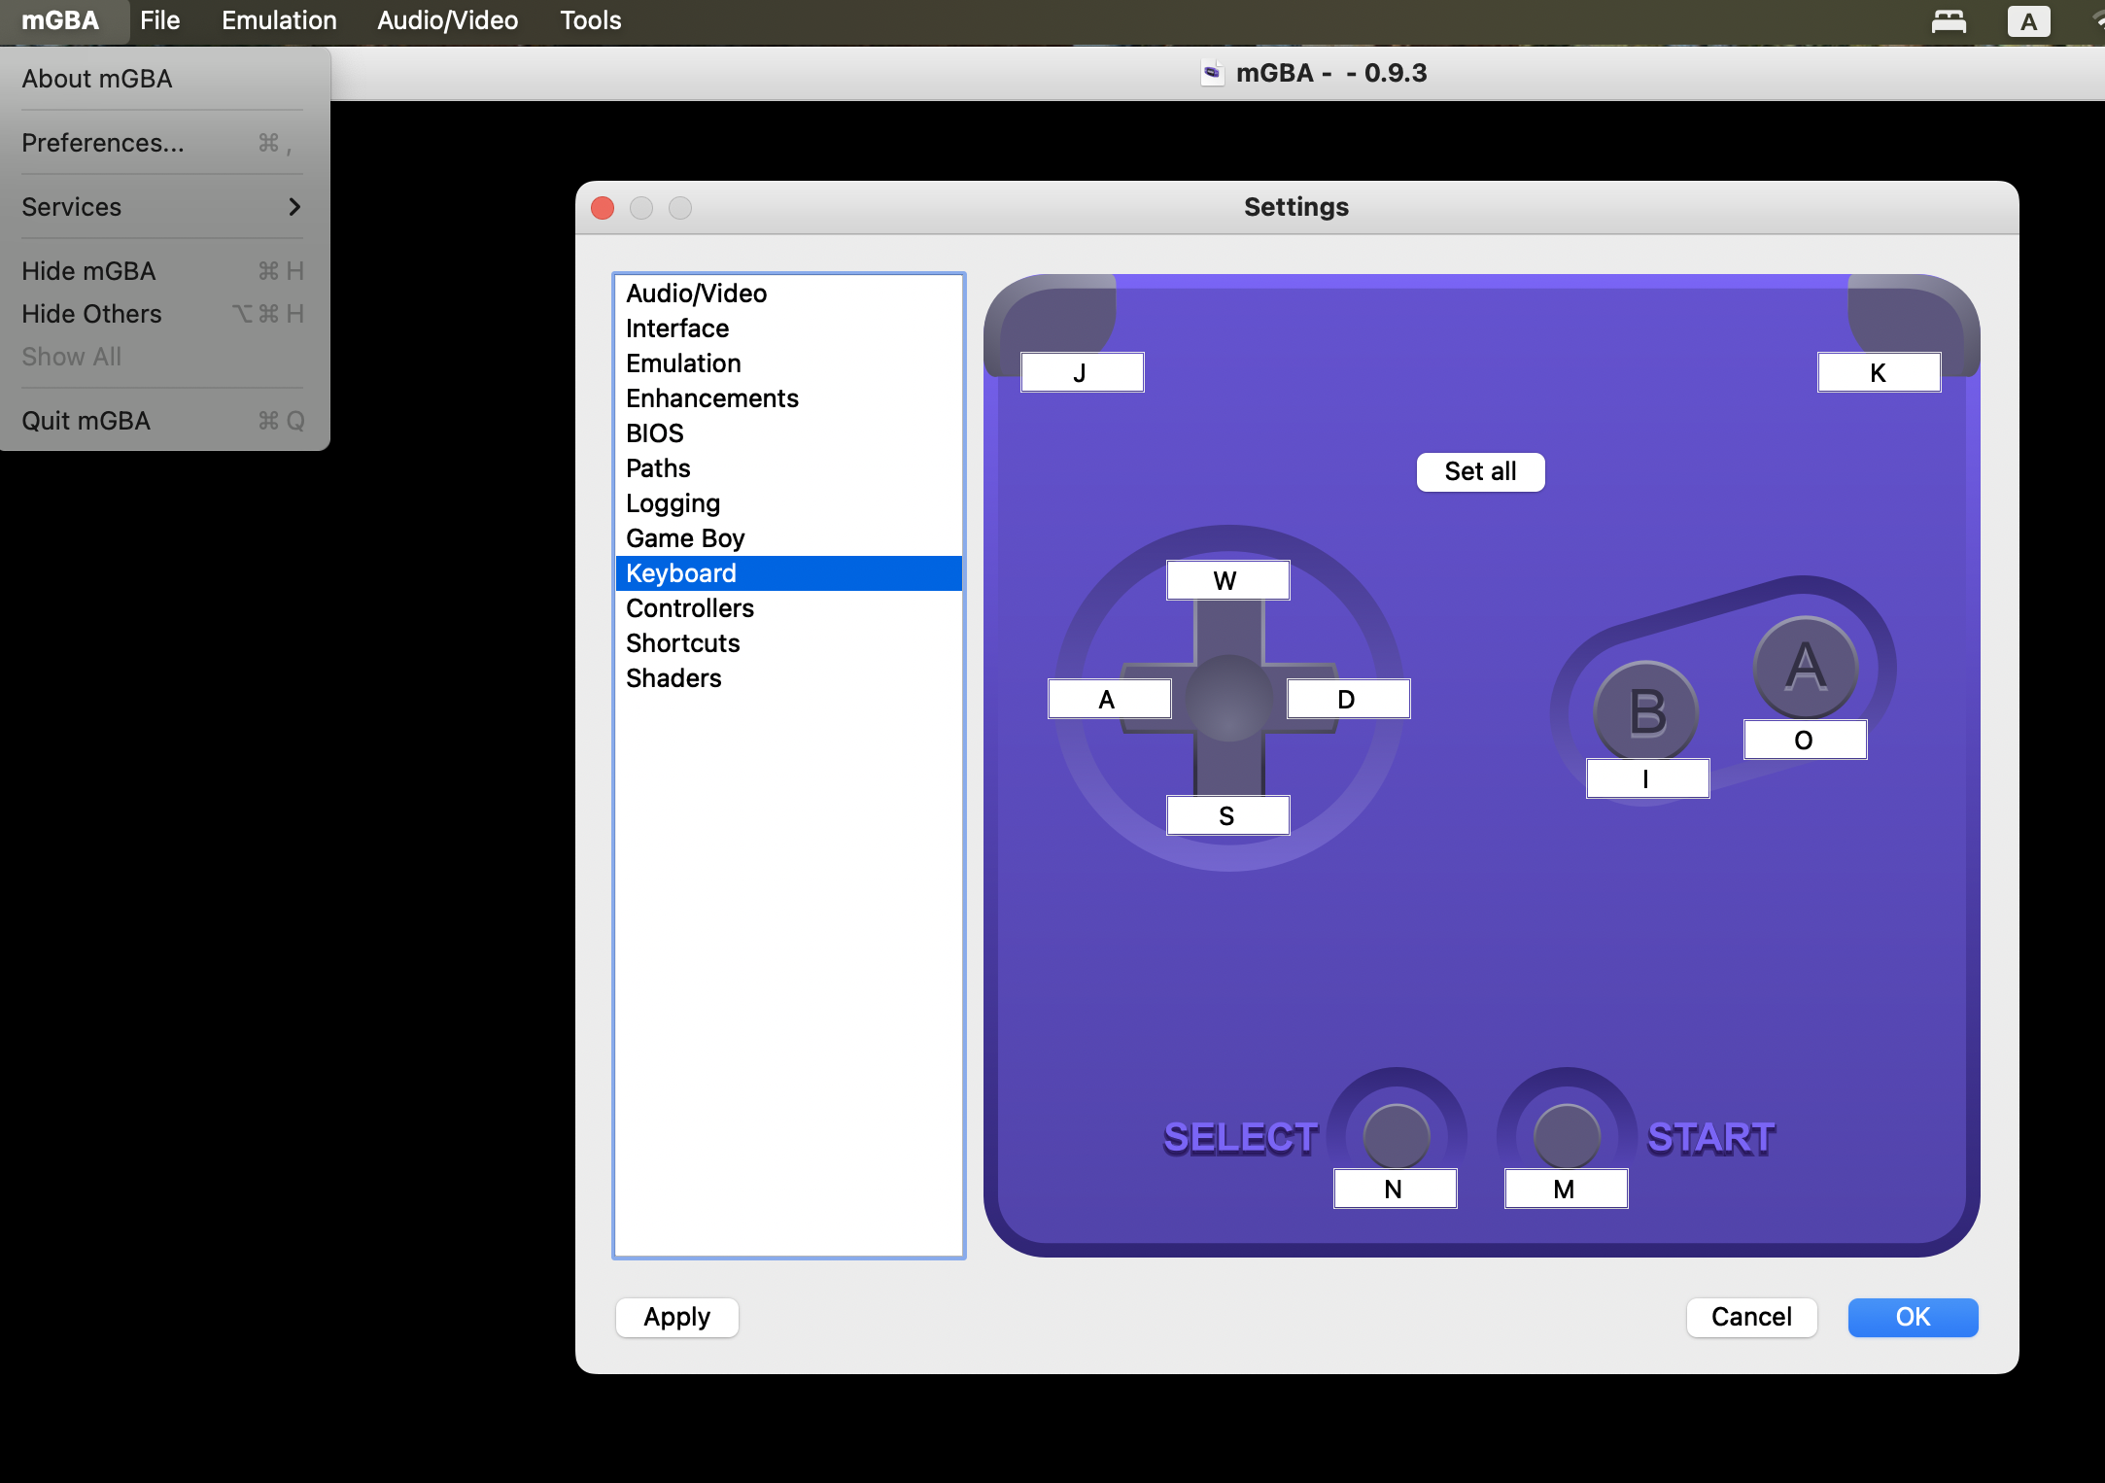Click the input source A icon
Screen dimensions: 2105x1483
[x=2028, y=21]
